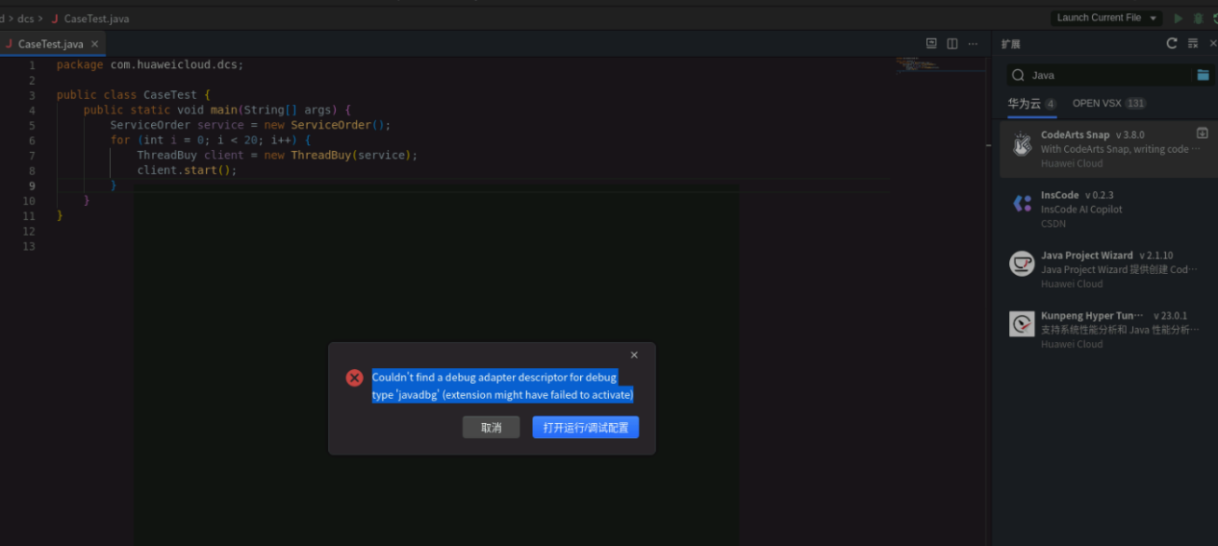This screenshot has width=1218, height=546.
Task: Click the highlighted debug adapter error message
Action: (502, 386)
